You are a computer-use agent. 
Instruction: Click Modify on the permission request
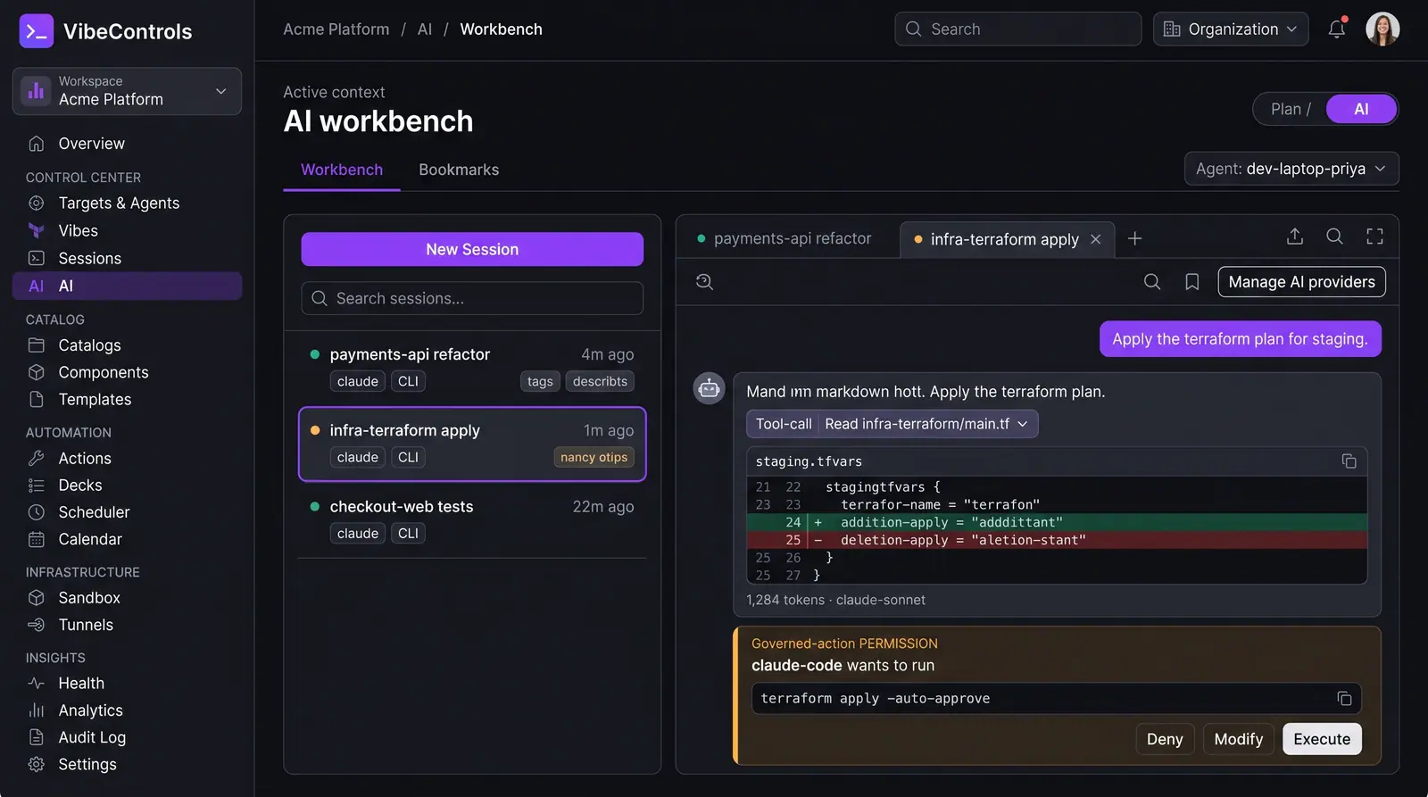(1238, 739)
